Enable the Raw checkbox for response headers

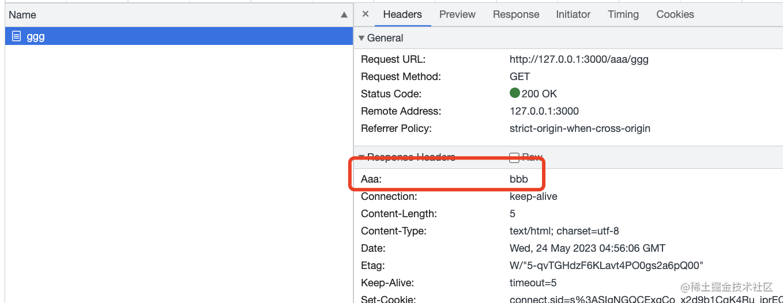(x=514, y=157)
